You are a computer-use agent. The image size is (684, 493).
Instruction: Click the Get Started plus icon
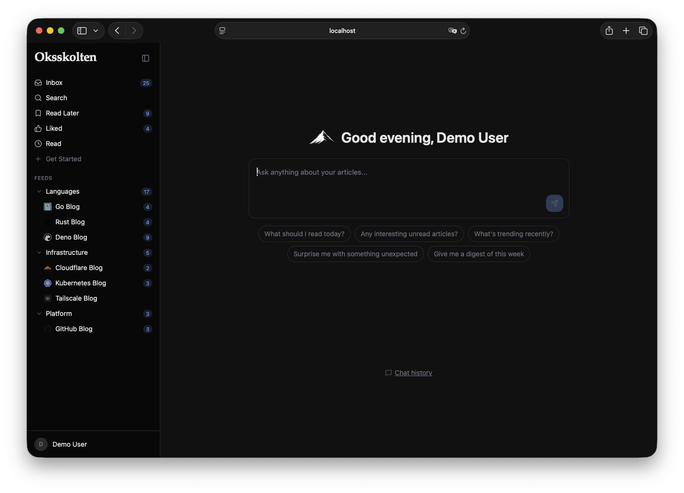[x=38, y=159]
